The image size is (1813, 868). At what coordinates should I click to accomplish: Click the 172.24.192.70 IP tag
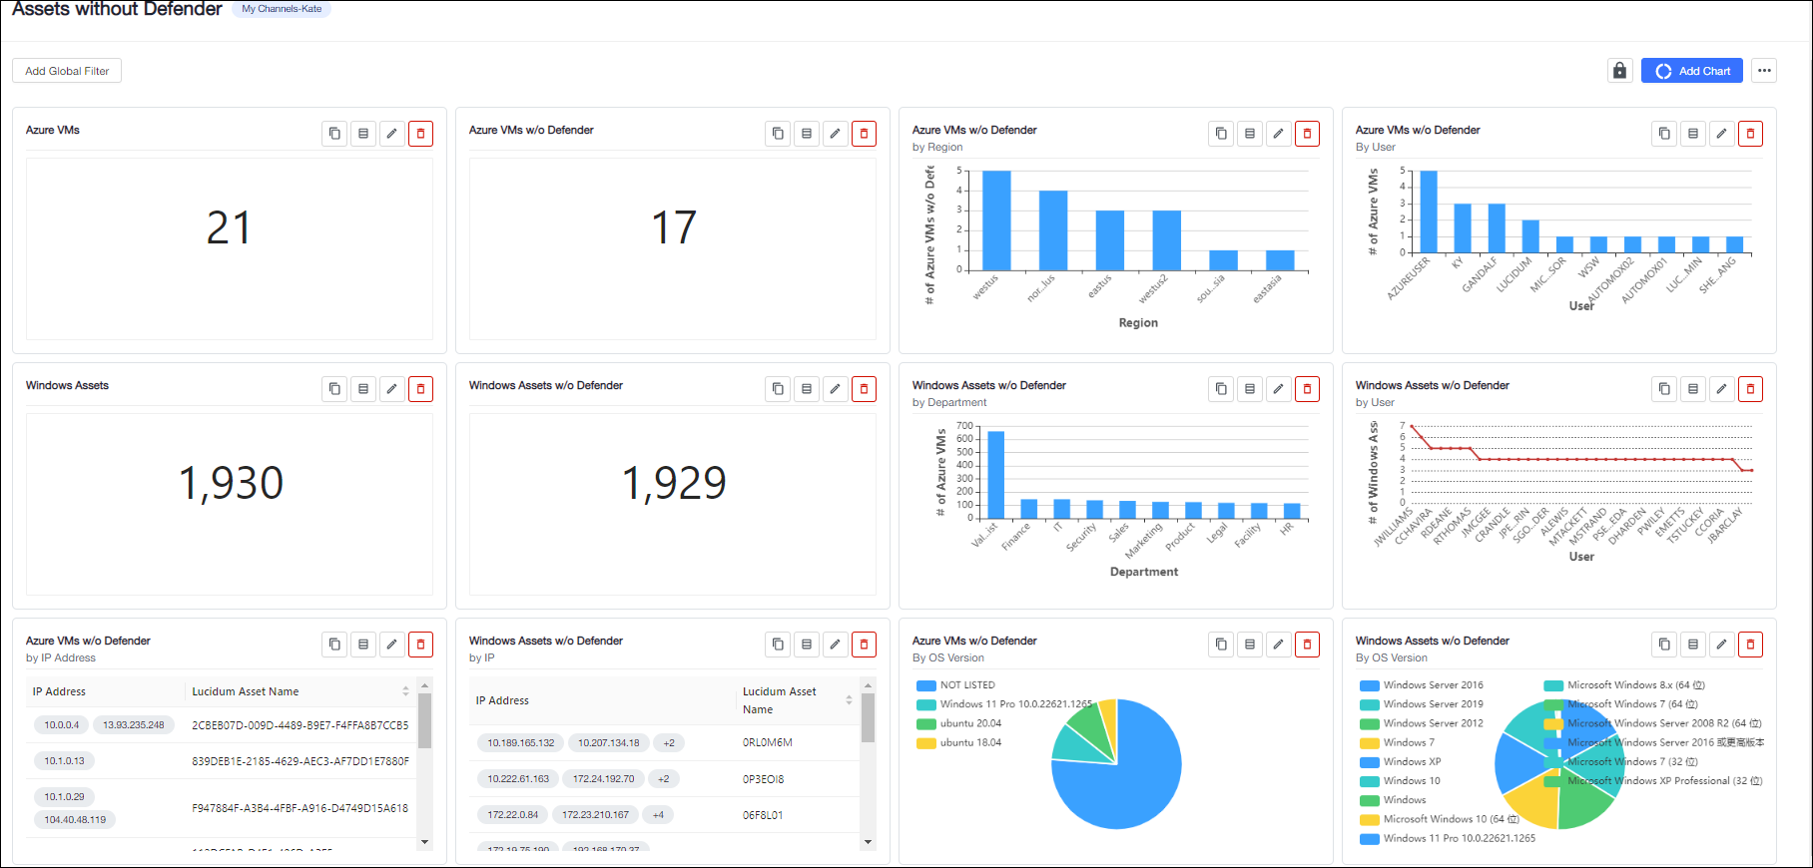point(603,779)
